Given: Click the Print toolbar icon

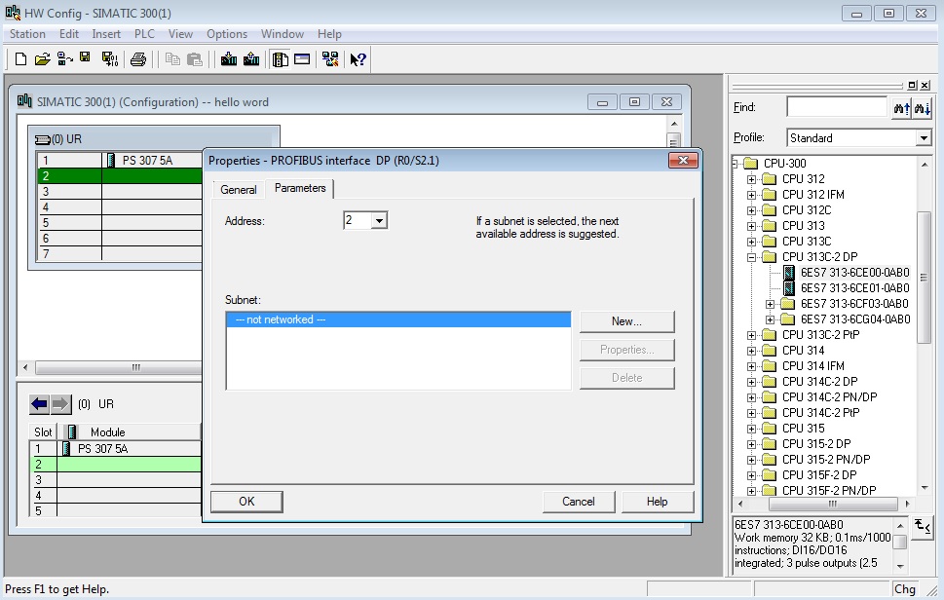Looking at the screenshot, I should tap(138, 59).
